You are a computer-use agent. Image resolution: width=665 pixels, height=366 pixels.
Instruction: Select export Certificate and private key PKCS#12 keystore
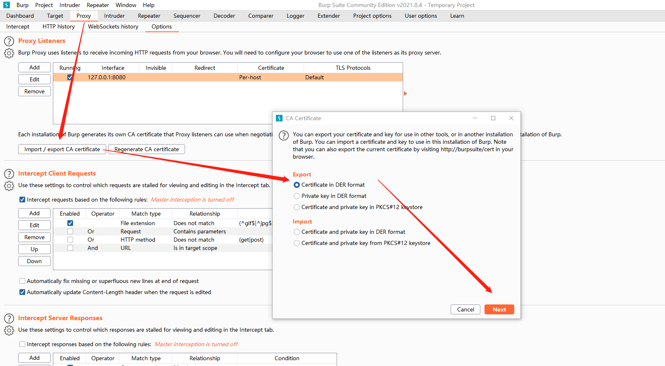point(297,207)
